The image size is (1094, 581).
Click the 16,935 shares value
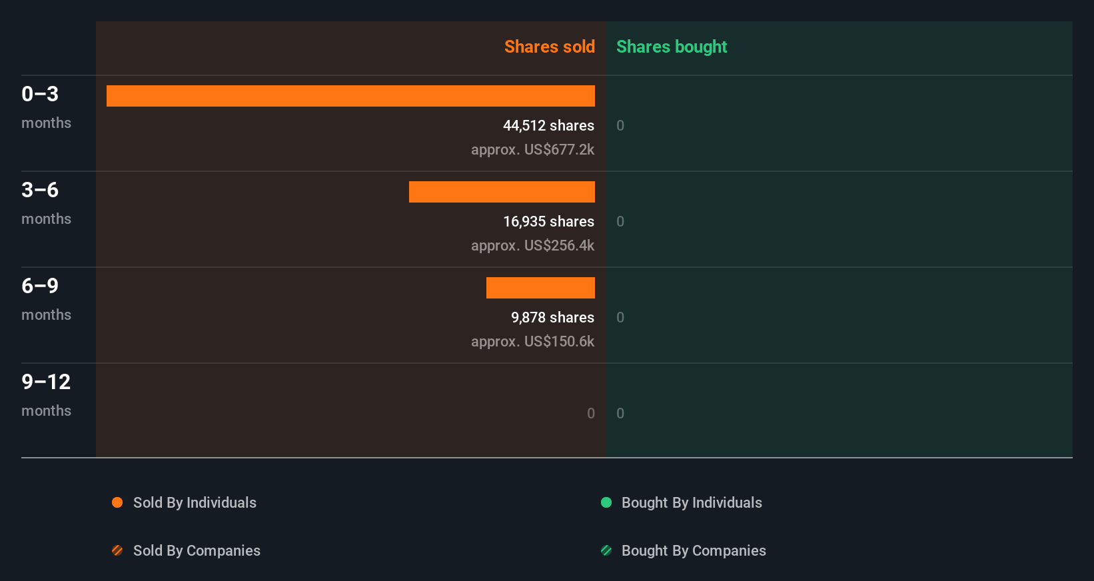coord(548,221)
